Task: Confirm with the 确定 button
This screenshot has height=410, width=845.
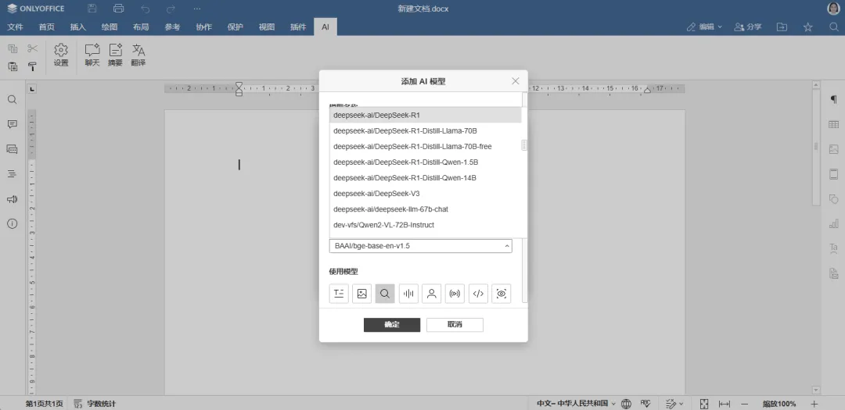Action: (392, 324)
